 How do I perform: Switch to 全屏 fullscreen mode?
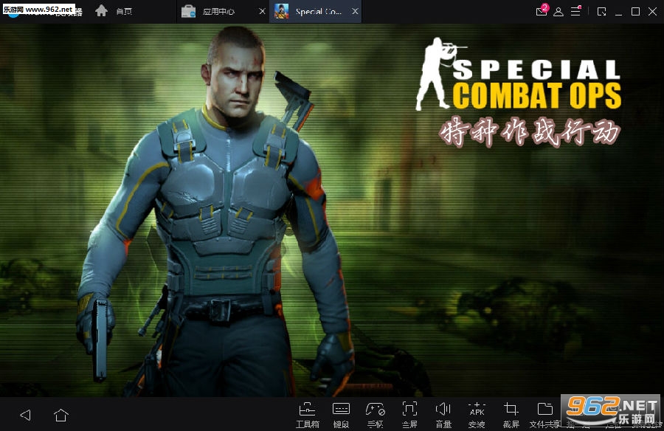409,415
